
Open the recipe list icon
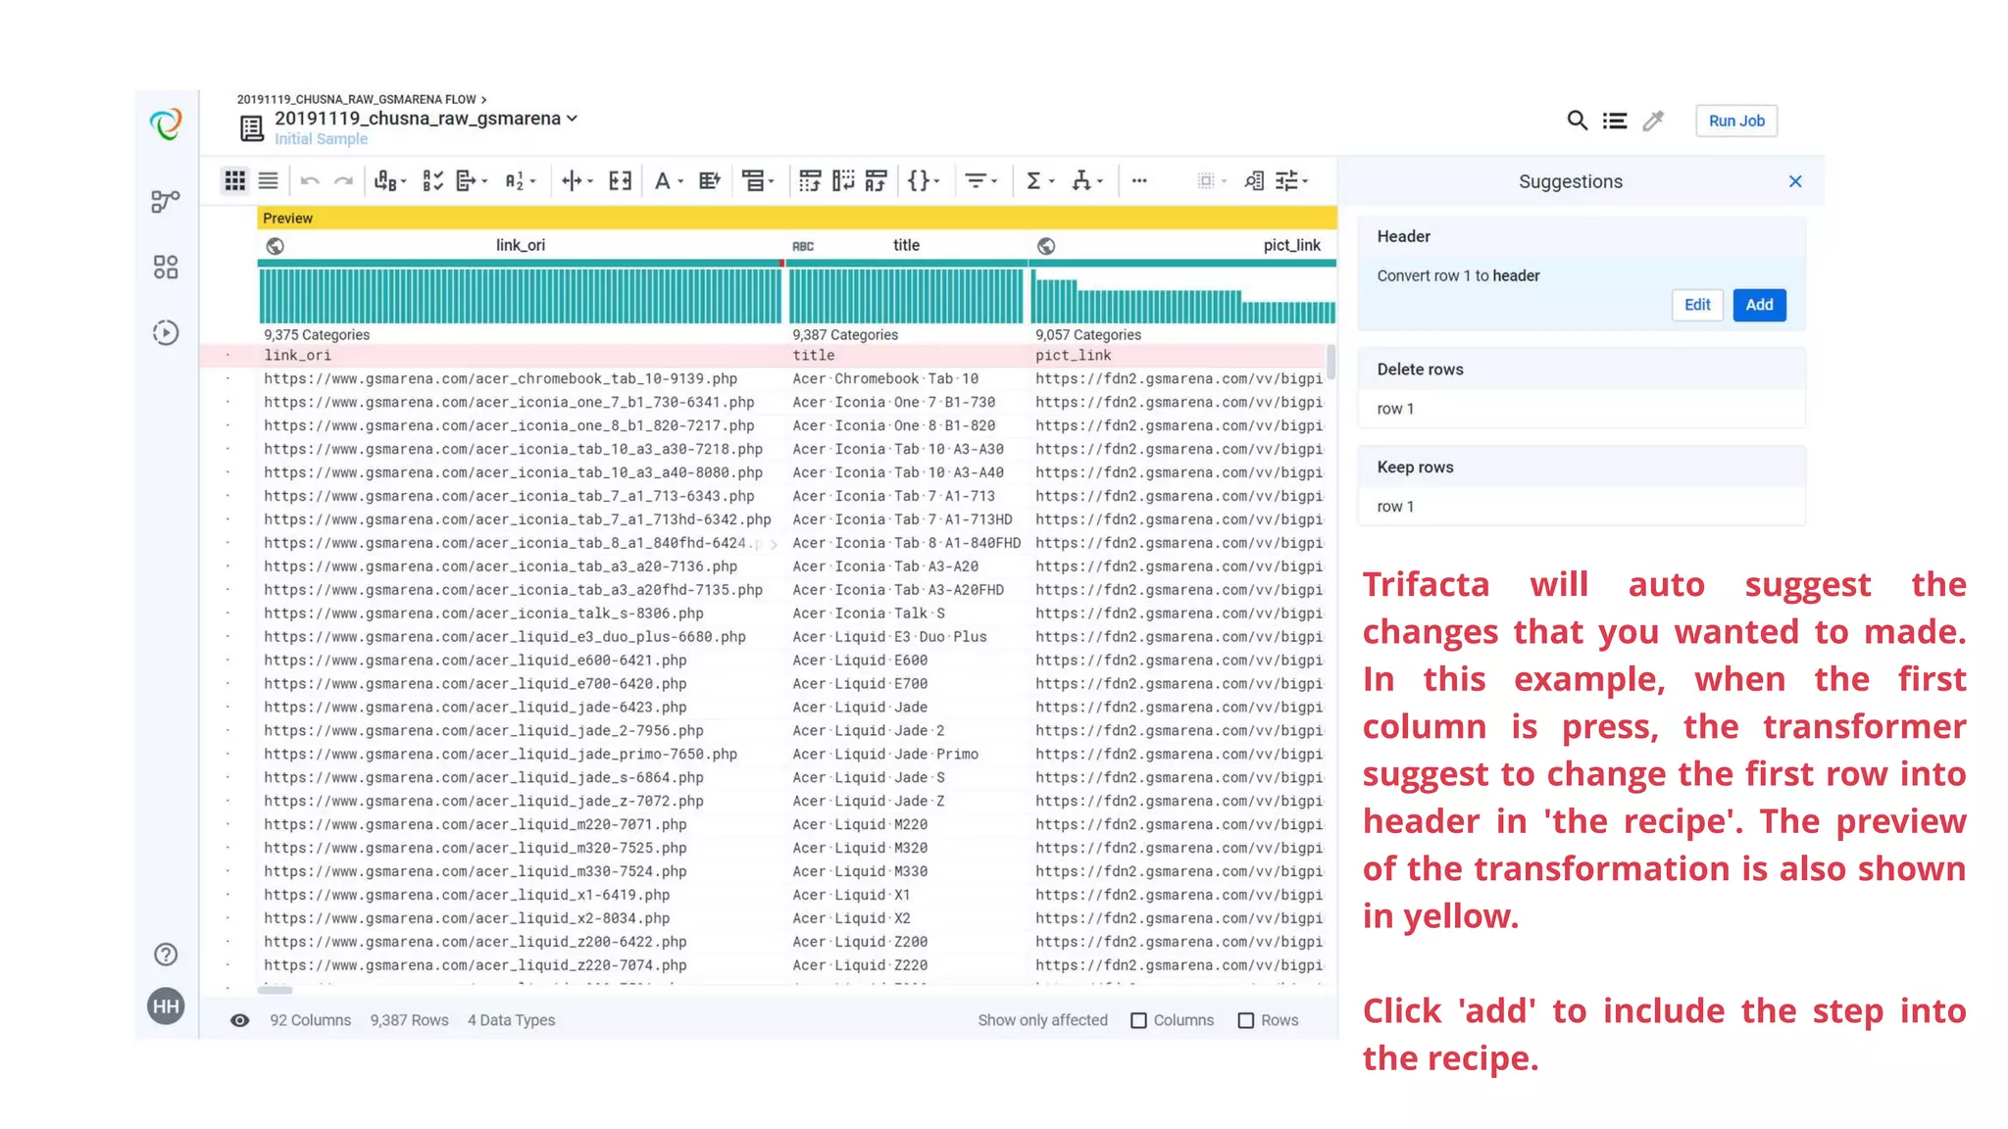coord(1615,121)
